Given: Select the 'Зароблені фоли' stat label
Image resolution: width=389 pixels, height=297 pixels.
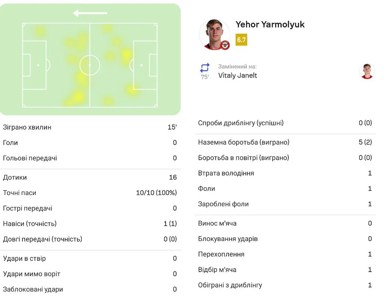Looking at the screenshot, I should 223,204.
